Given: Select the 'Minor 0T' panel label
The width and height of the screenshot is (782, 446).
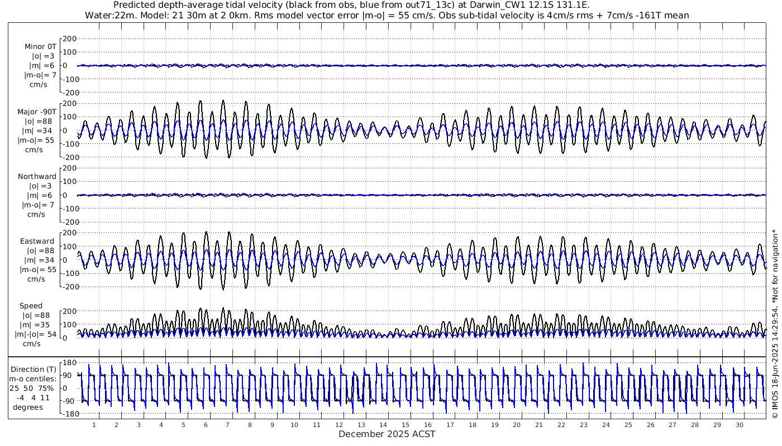Looking at the screenshot, I should tap(39, 46).
